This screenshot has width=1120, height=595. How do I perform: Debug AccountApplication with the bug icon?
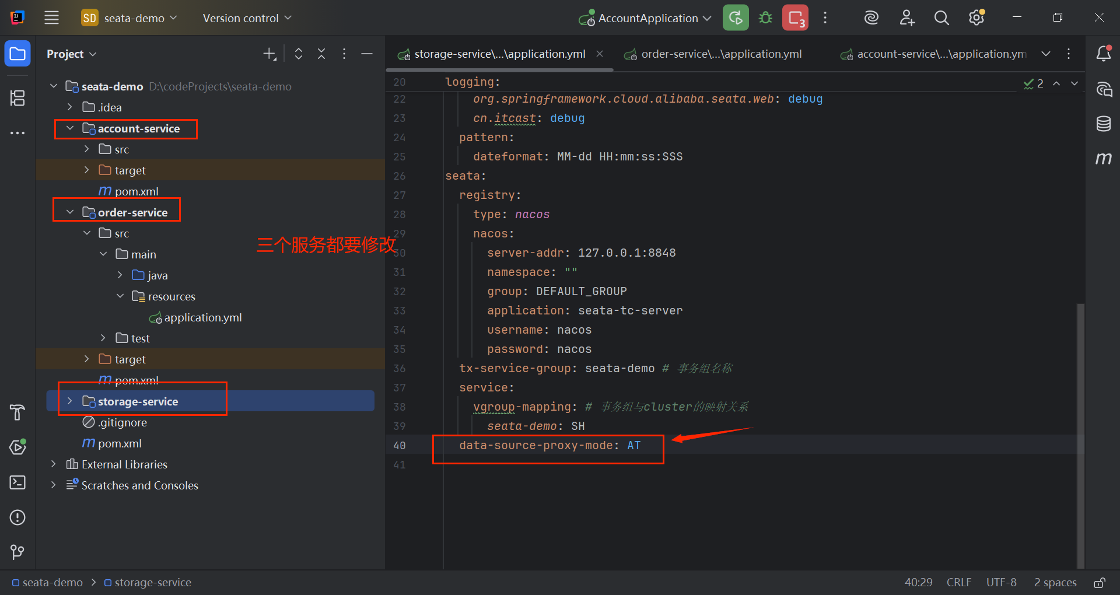[x=765, y=18]
